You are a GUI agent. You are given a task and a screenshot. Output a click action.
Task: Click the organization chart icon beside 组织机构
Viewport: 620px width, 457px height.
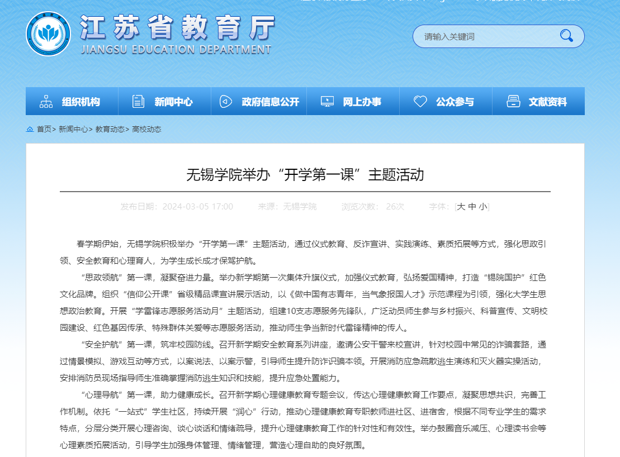pos(46,102)
